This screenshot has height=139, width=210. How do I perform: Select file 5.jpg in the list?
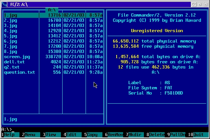(53, 36)
